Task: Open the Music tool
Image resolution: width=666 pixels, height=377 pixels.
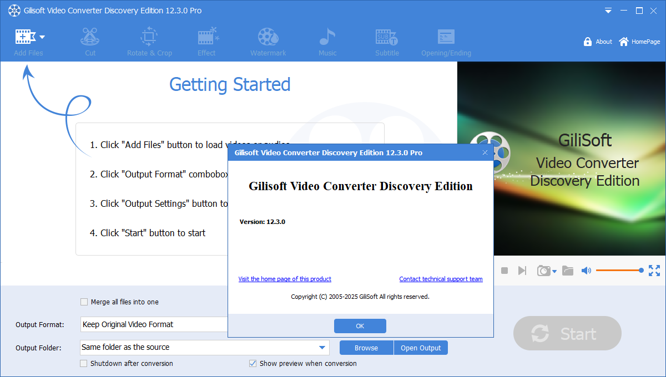Action: point(327,42)
